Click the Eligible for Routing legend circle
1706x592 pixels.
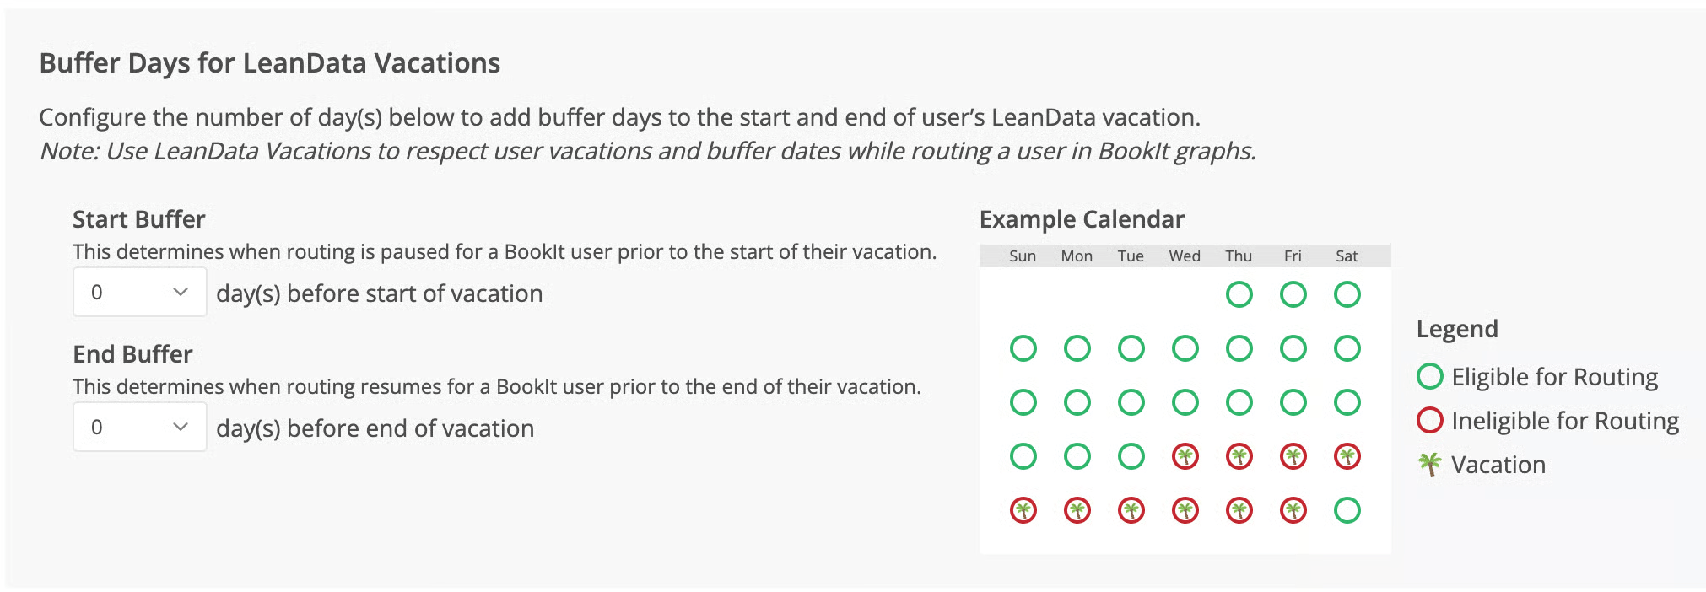point(1429,376)
